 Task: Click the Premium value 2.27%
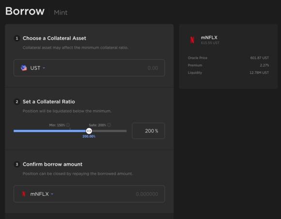tap(265, 65)
